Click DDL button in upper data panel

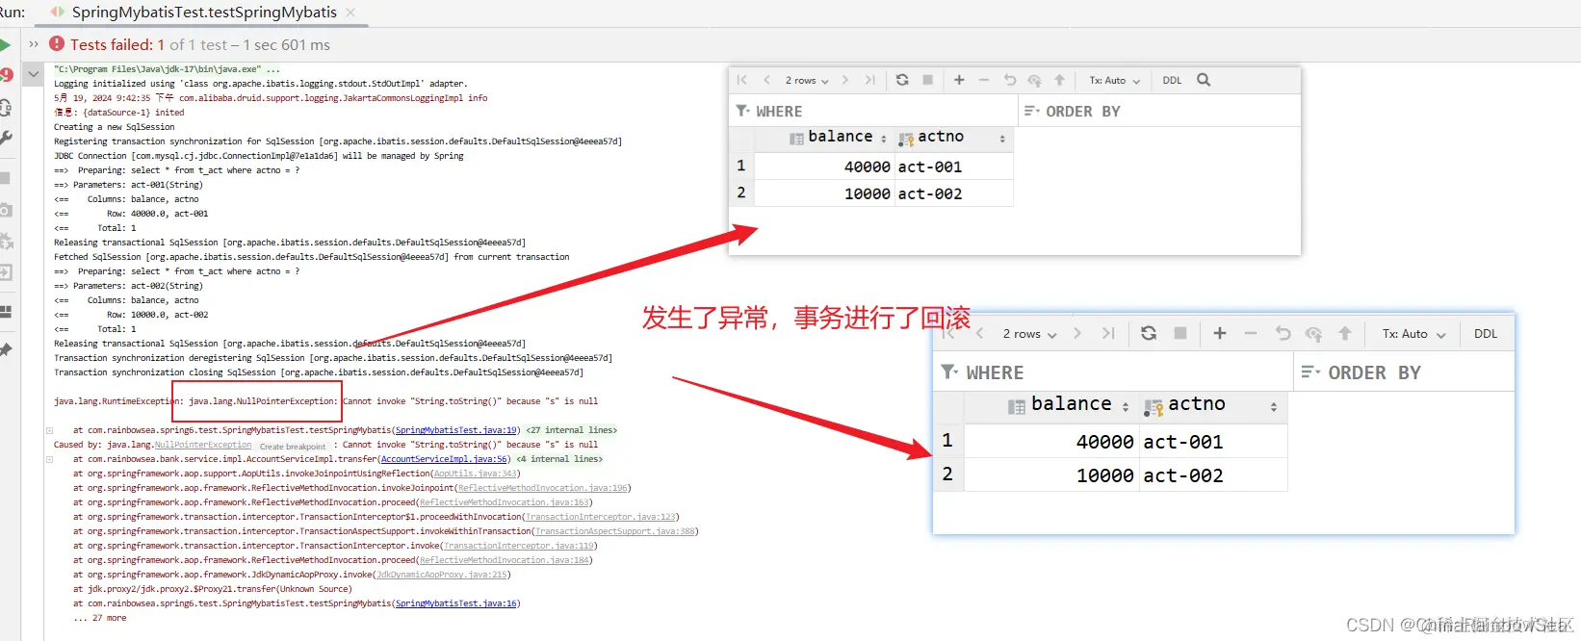pos(1172,81)
